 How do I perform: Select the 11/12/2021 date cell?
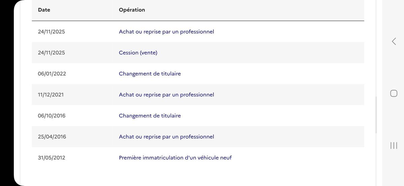click(51, 95)
